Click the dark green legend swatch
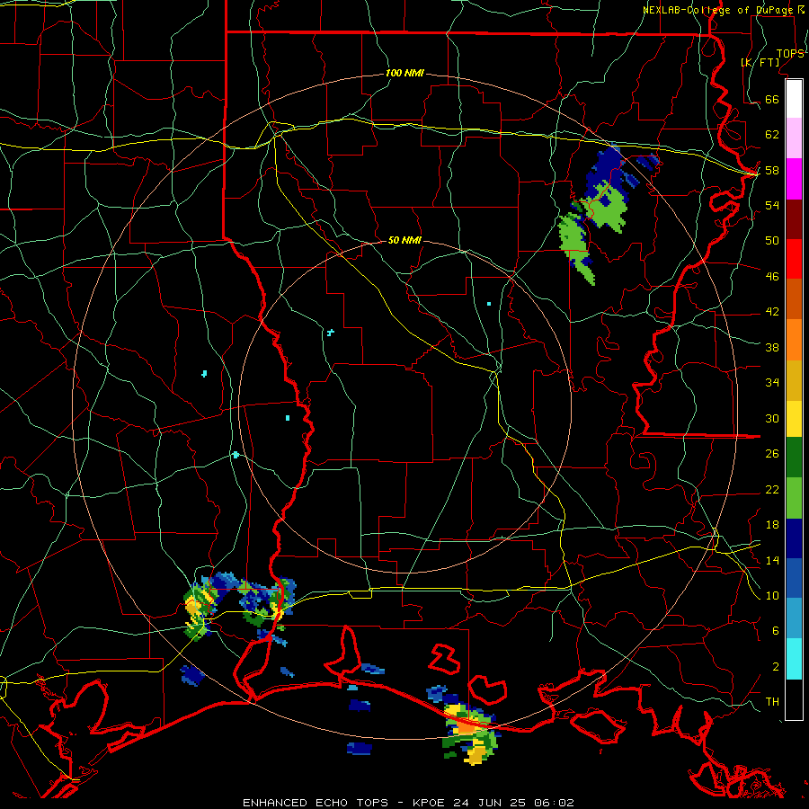 794,458
